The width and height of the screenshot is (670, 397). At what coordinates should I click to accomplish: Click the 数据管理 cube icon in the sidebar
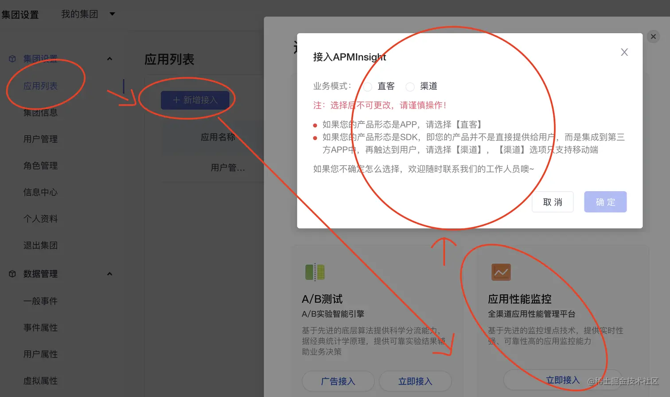pyautogui.click(x=12, y=274)
